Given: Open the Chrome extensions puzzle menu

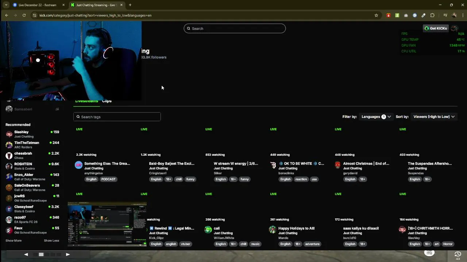Looking at the screenshot, I should point(432,15).
